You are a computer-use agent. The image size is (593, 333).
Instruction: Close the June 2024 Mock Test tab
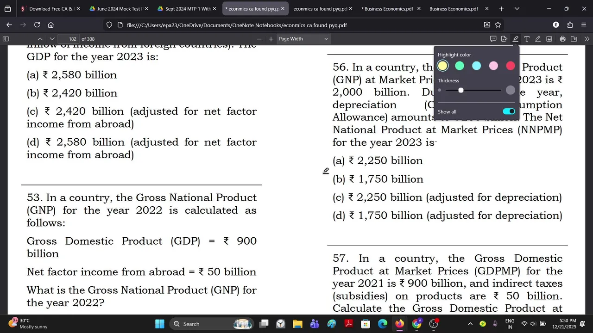[x=146, y=9]
